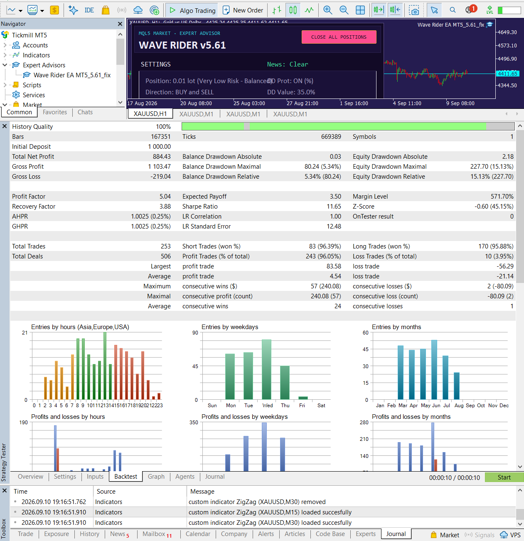524x541 pixels.
Task: Launch the MetaEditor IDE
Action: 89,10
